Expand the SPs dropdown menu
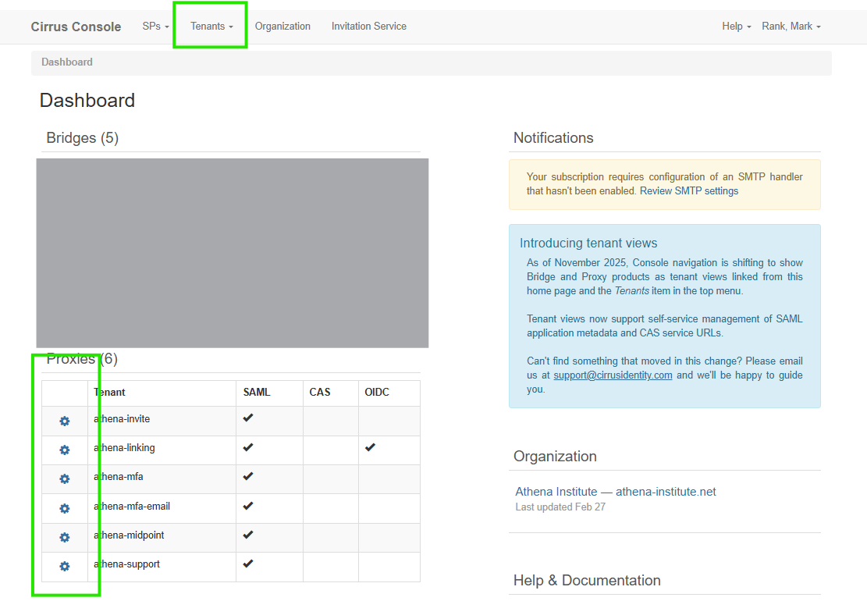Viewport: 867px width, 601px height. [155, 27]
